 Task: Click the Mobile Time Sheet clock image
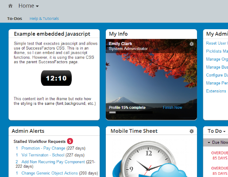[x=149, y=159]
